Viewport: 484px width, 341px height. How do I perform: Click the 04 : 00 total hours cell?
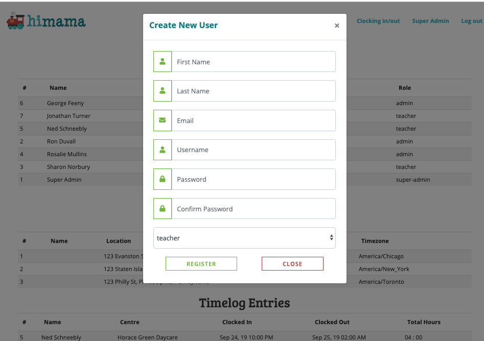coord(413,337)
